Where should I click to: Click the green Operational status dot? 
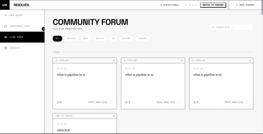[x=161, y=5]
